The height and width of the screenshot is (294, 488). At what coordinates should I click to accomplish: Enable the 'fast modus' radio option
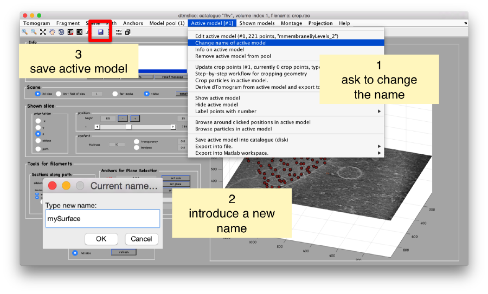click(115, 94)
